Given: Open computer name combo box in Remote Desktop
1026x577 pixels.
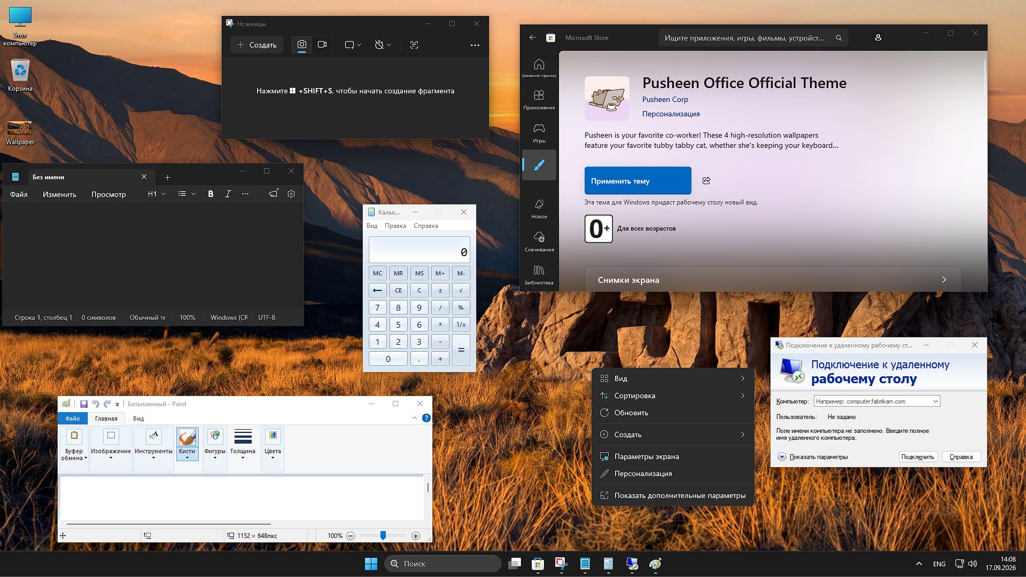Looking at the screenshot, I should (877, 401).
